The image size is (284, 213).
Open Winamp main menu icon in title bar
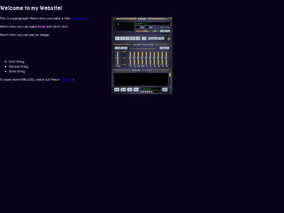tap(114, 18)
